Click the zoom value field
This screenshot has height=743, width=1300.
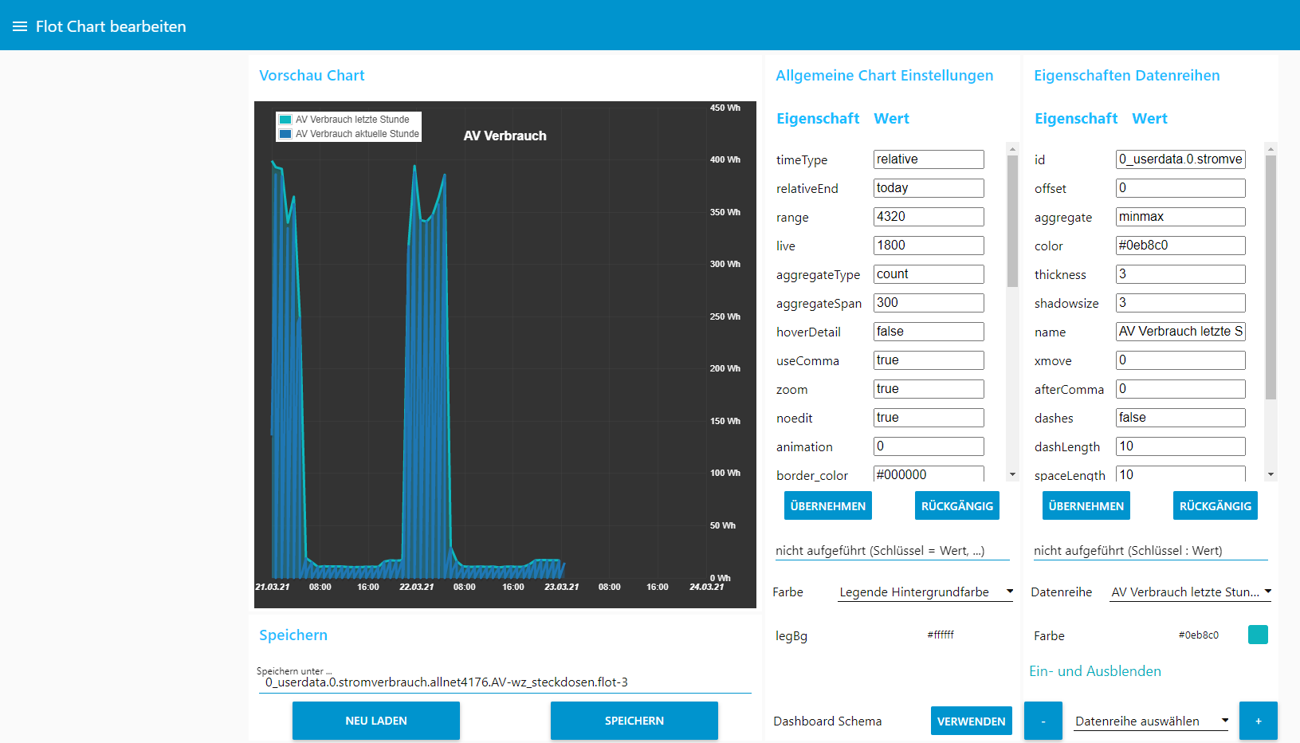pyautogui.click(x=929, y=389)
